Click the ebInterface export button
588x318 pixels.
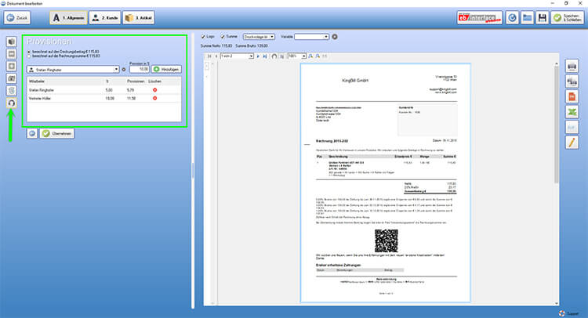click(480, 17)
